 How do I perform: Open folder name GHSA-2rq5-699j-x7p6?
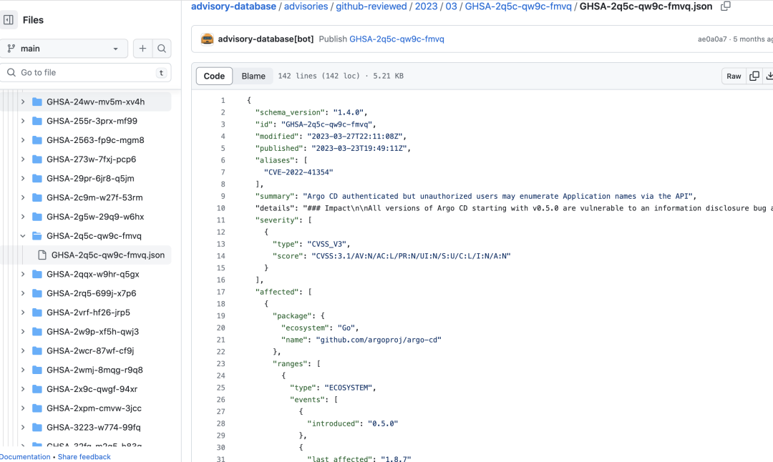tap(91, 293)
